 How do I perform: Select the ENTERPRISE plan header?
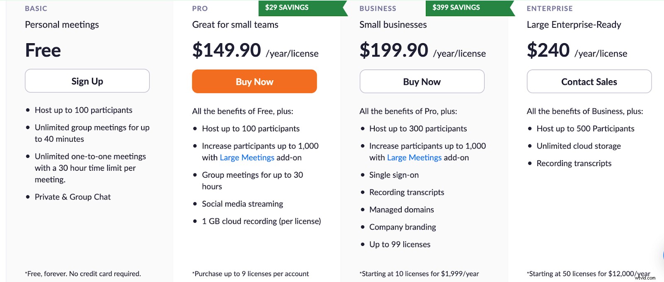[549, 8]
